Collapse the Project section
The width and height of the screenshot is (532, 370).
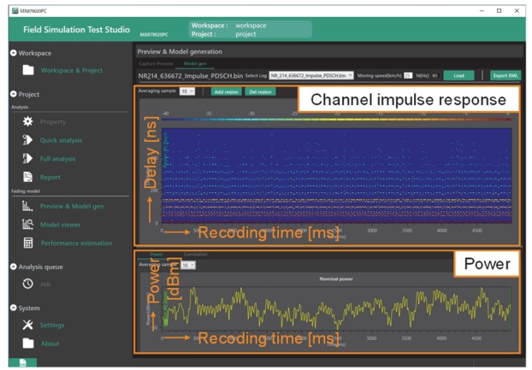[x=14, y=94]
